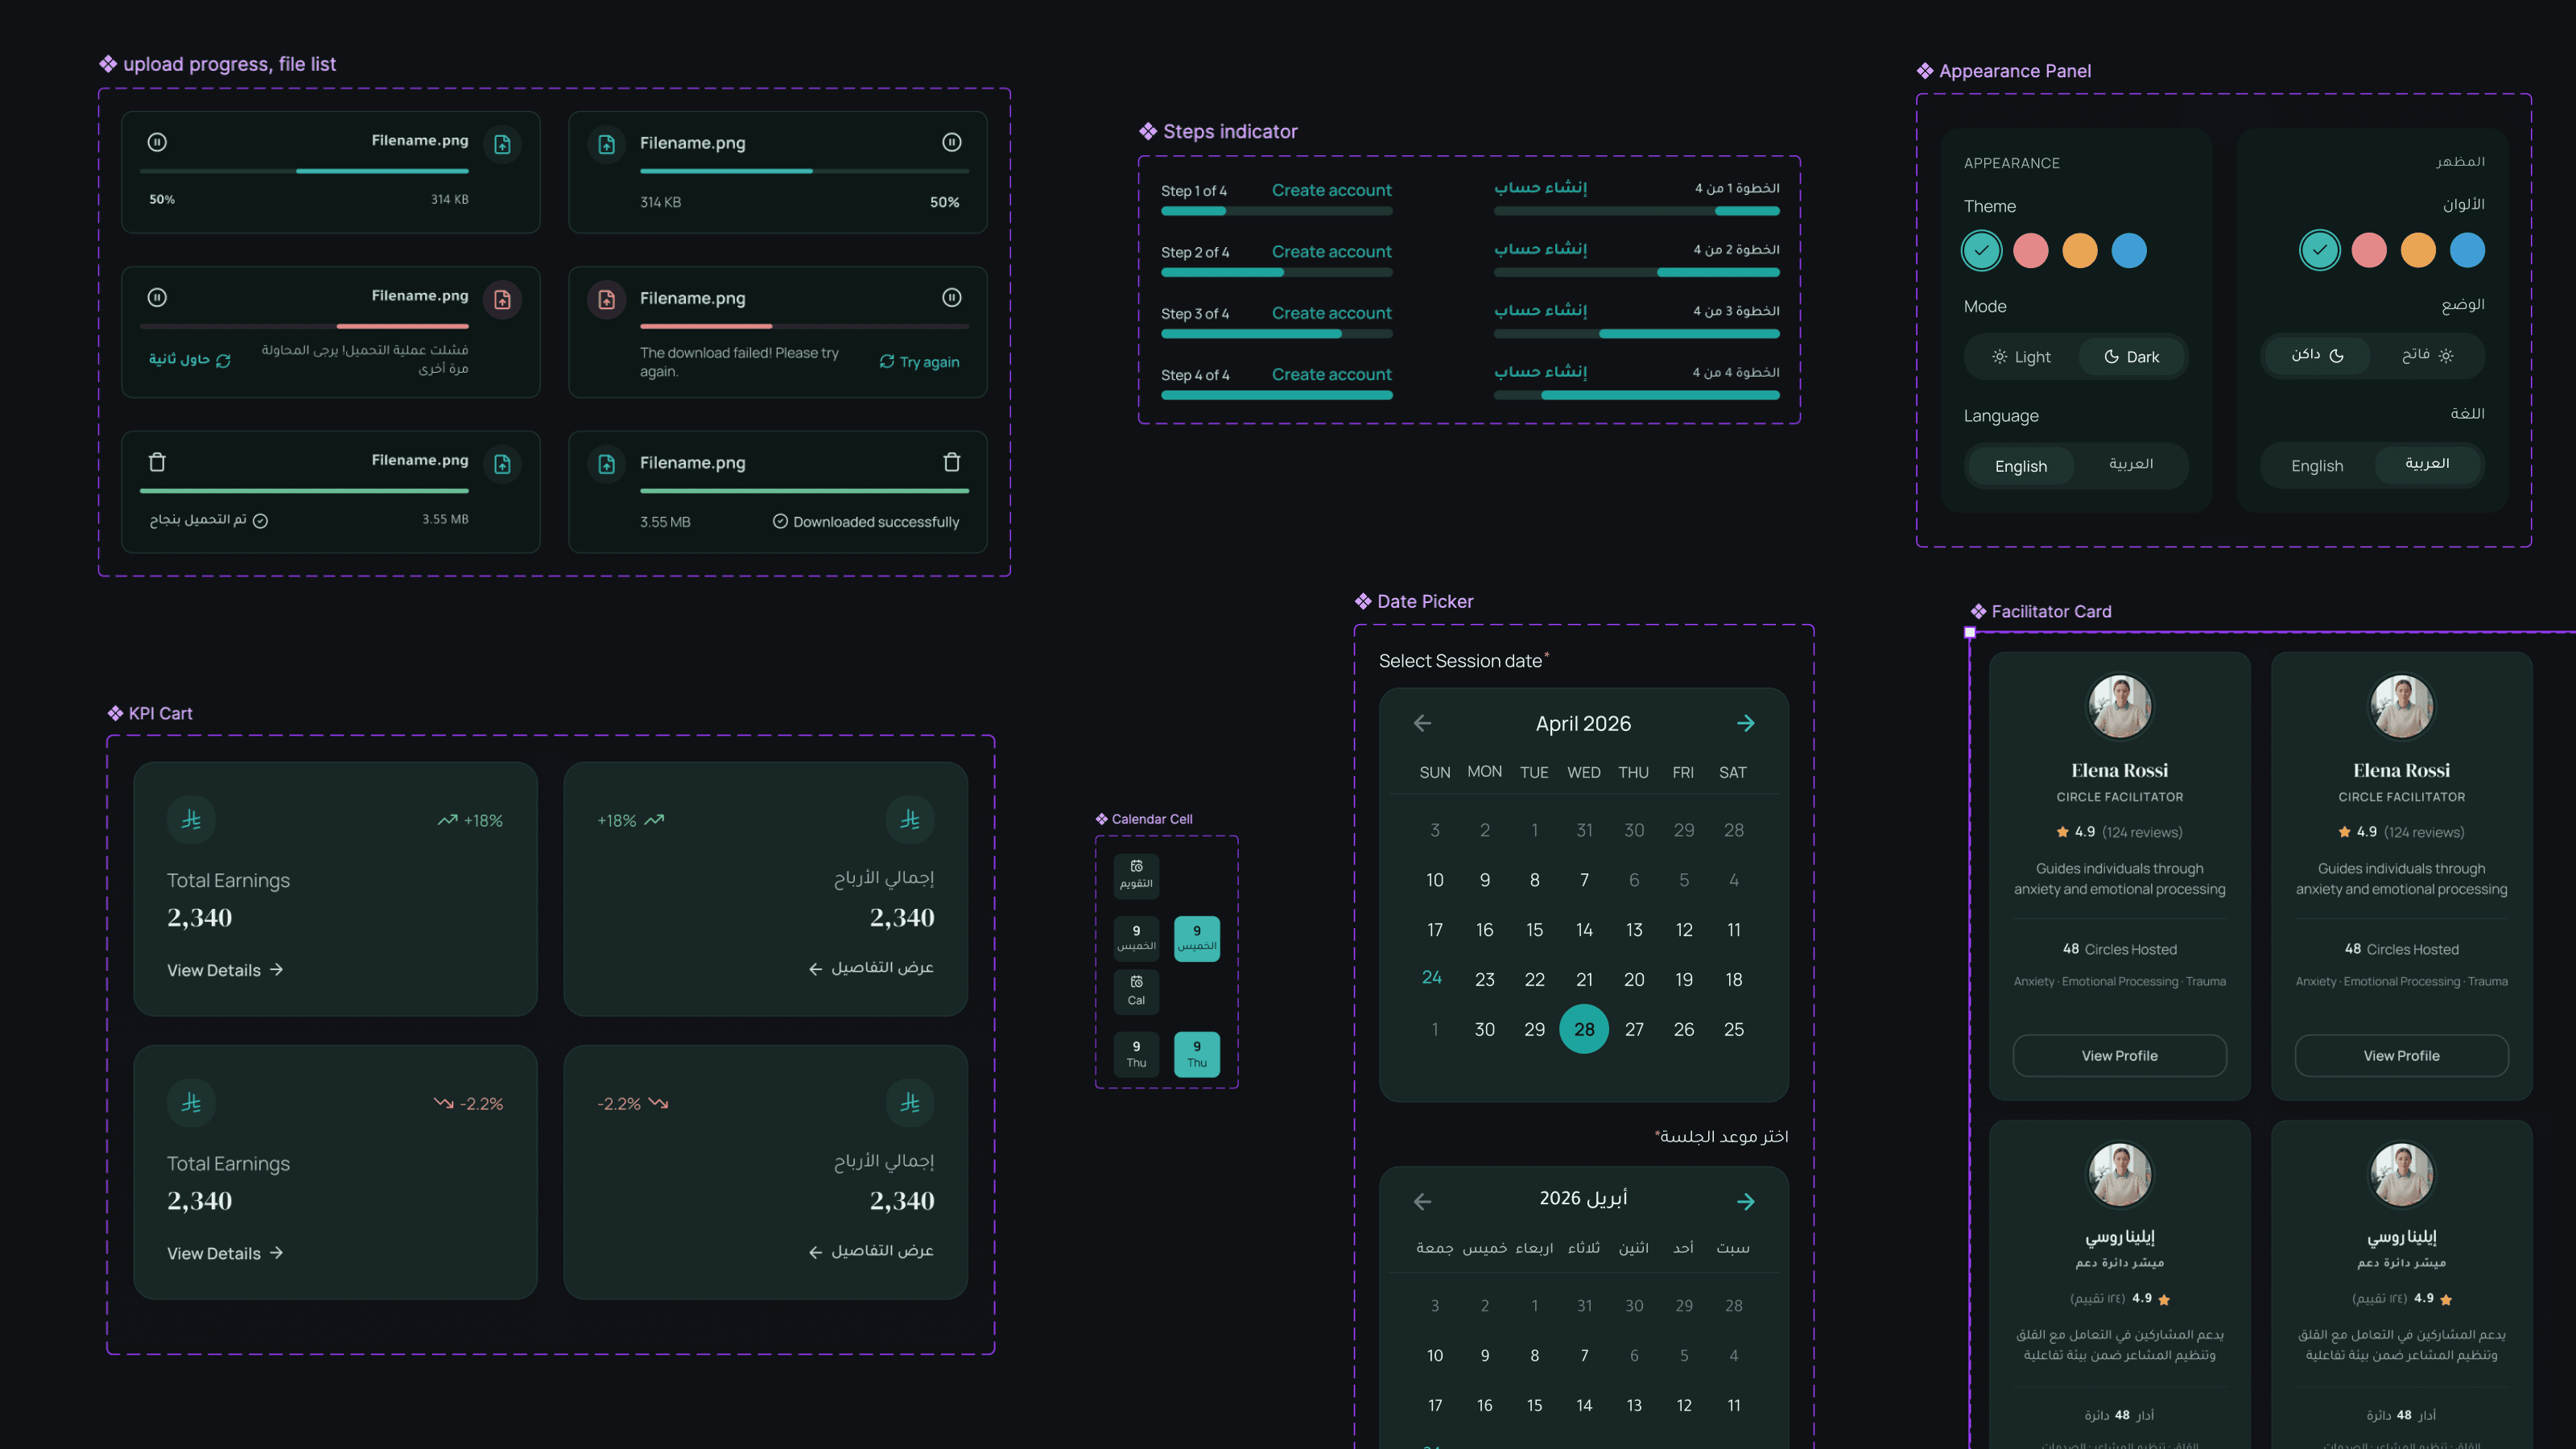This screenshot has height=1449, width=2576.
Task: Click the file icon on English 3.55 MB card
Action: tap(607, 463)
